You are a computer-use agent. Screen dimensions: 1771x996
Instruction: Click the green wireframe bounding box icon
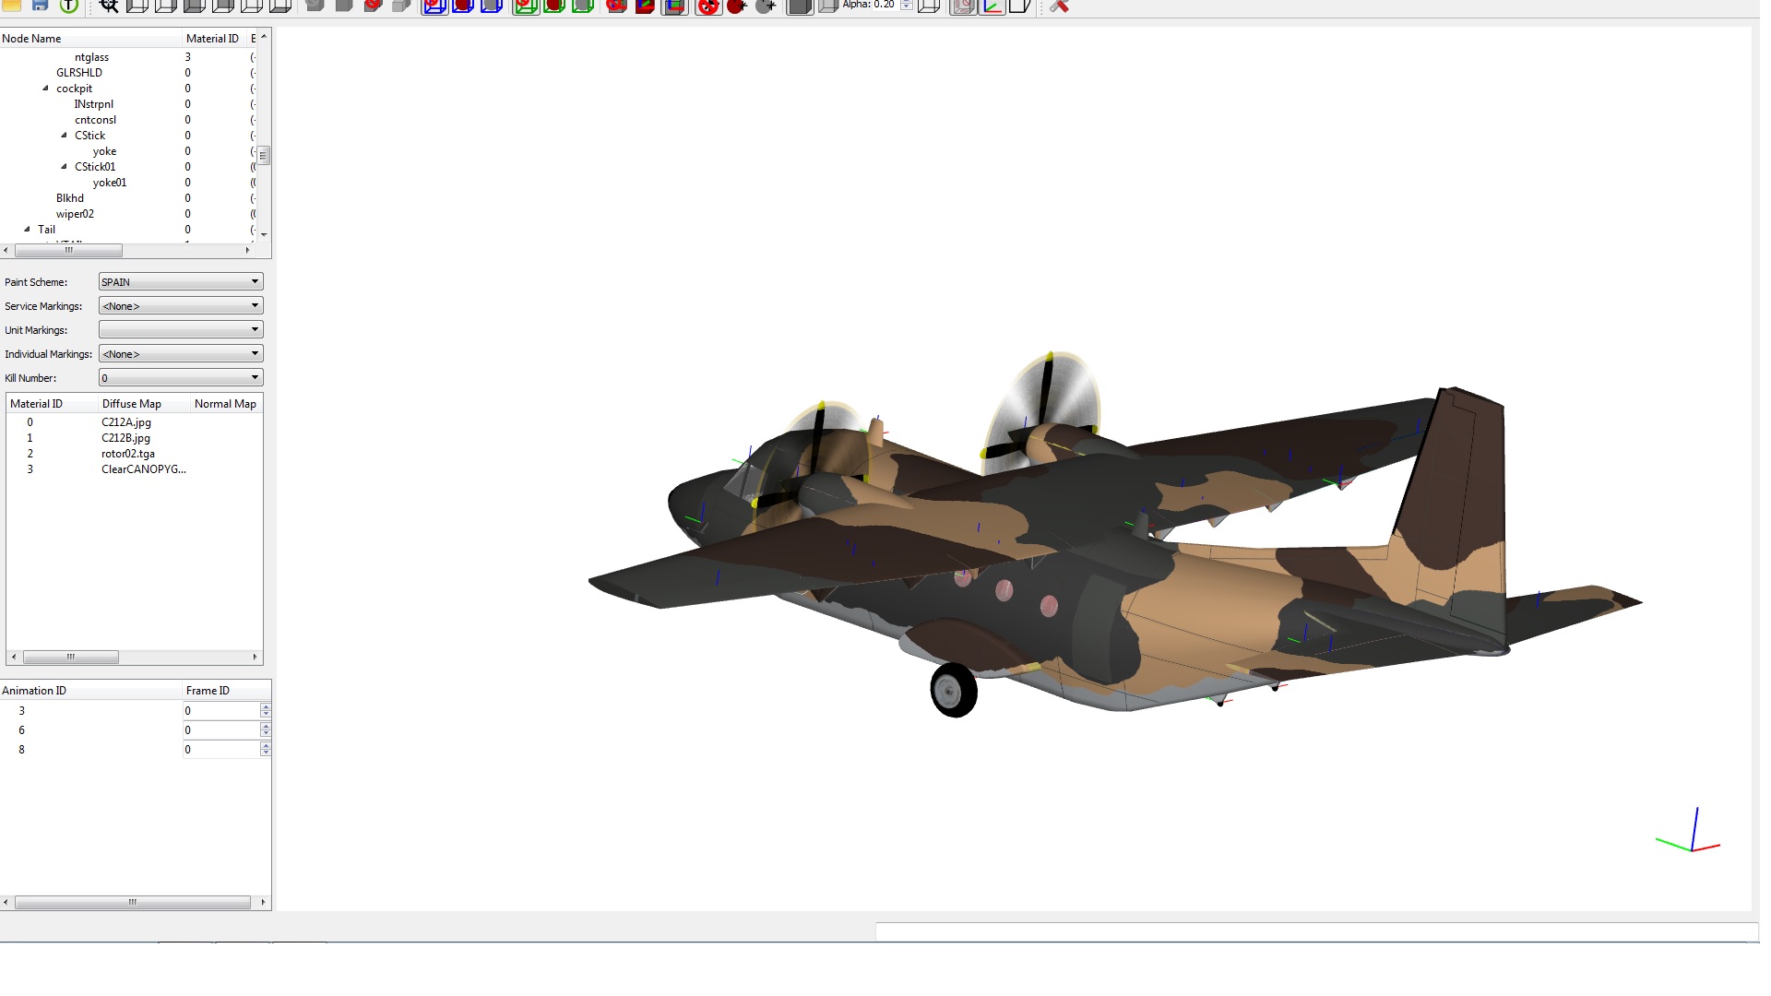pyautogui.click(x=525, y=6)
